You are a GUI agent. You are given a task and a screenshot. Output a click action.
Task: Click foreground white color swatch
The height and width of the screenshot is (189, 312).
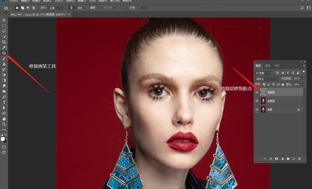[2, 139]
